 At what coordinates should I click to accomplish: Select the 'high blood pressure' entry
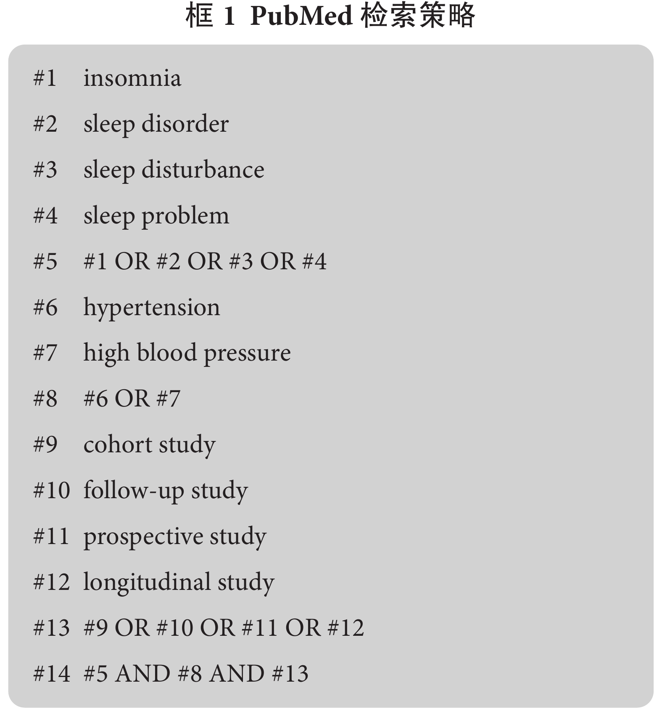187,353
